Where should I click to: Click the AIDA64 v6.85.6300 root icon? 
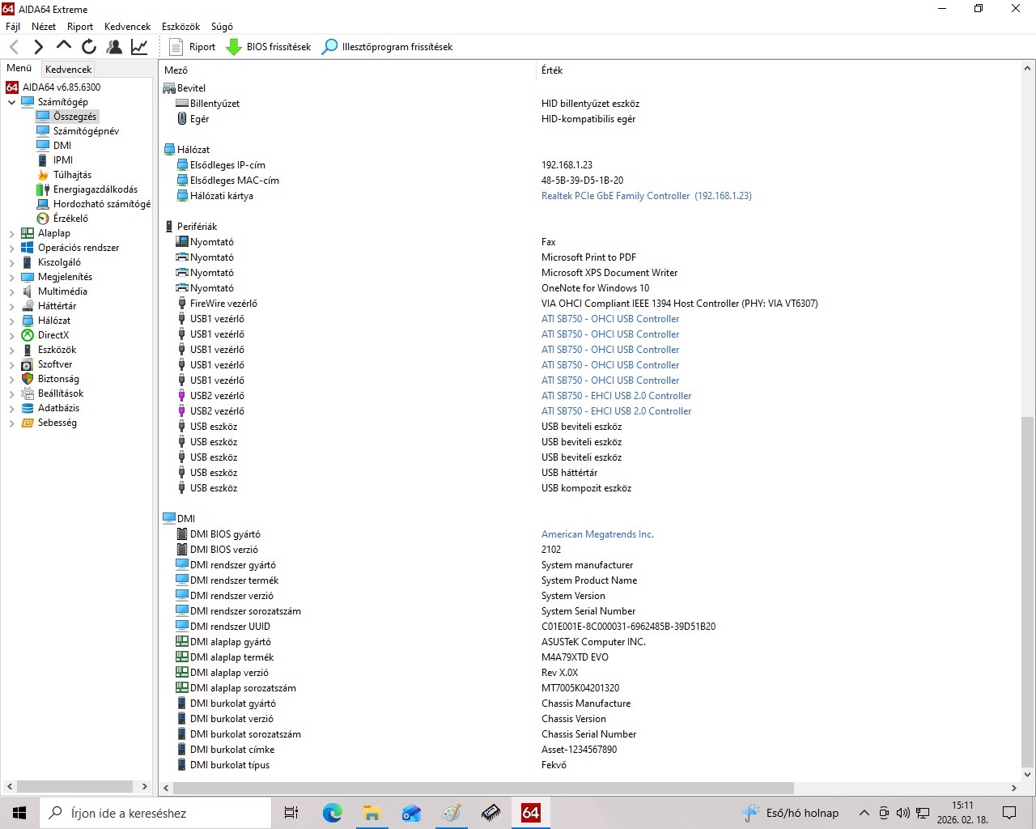click(x=12, y=87)
